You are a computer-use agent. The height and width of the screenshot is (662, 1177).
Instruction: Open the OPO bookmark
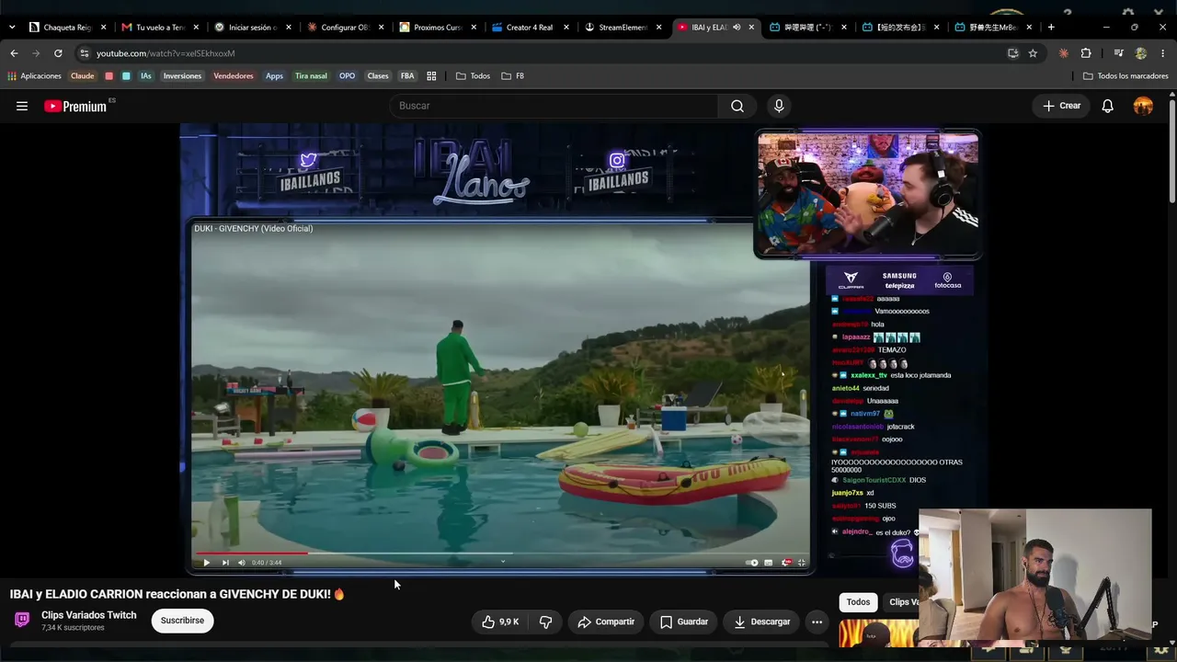coord(347,75)
